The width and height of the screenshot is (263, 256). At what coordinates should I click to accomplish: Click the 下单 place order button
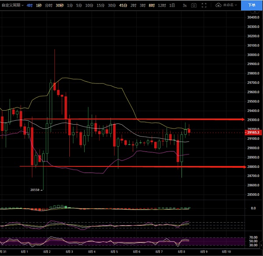pos(251,5)
